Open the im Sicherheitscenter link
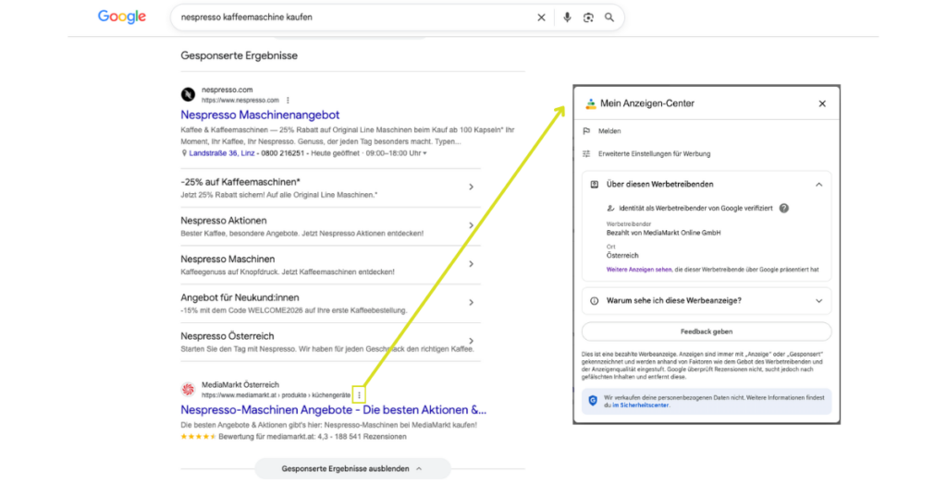947x495 pixels. pos(641,405)
